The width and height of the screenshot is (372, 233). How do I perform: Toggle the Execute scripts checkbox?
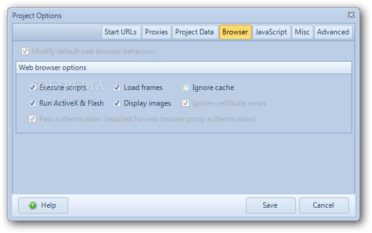point(32,88)
